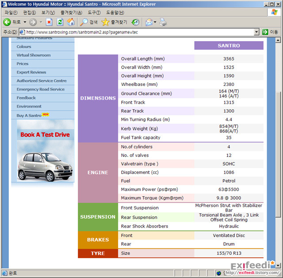Image resolution: width=283 pixels, height=278 pixels.
Task: Expand the Forward button history dropdown
Action: point(41,22)
